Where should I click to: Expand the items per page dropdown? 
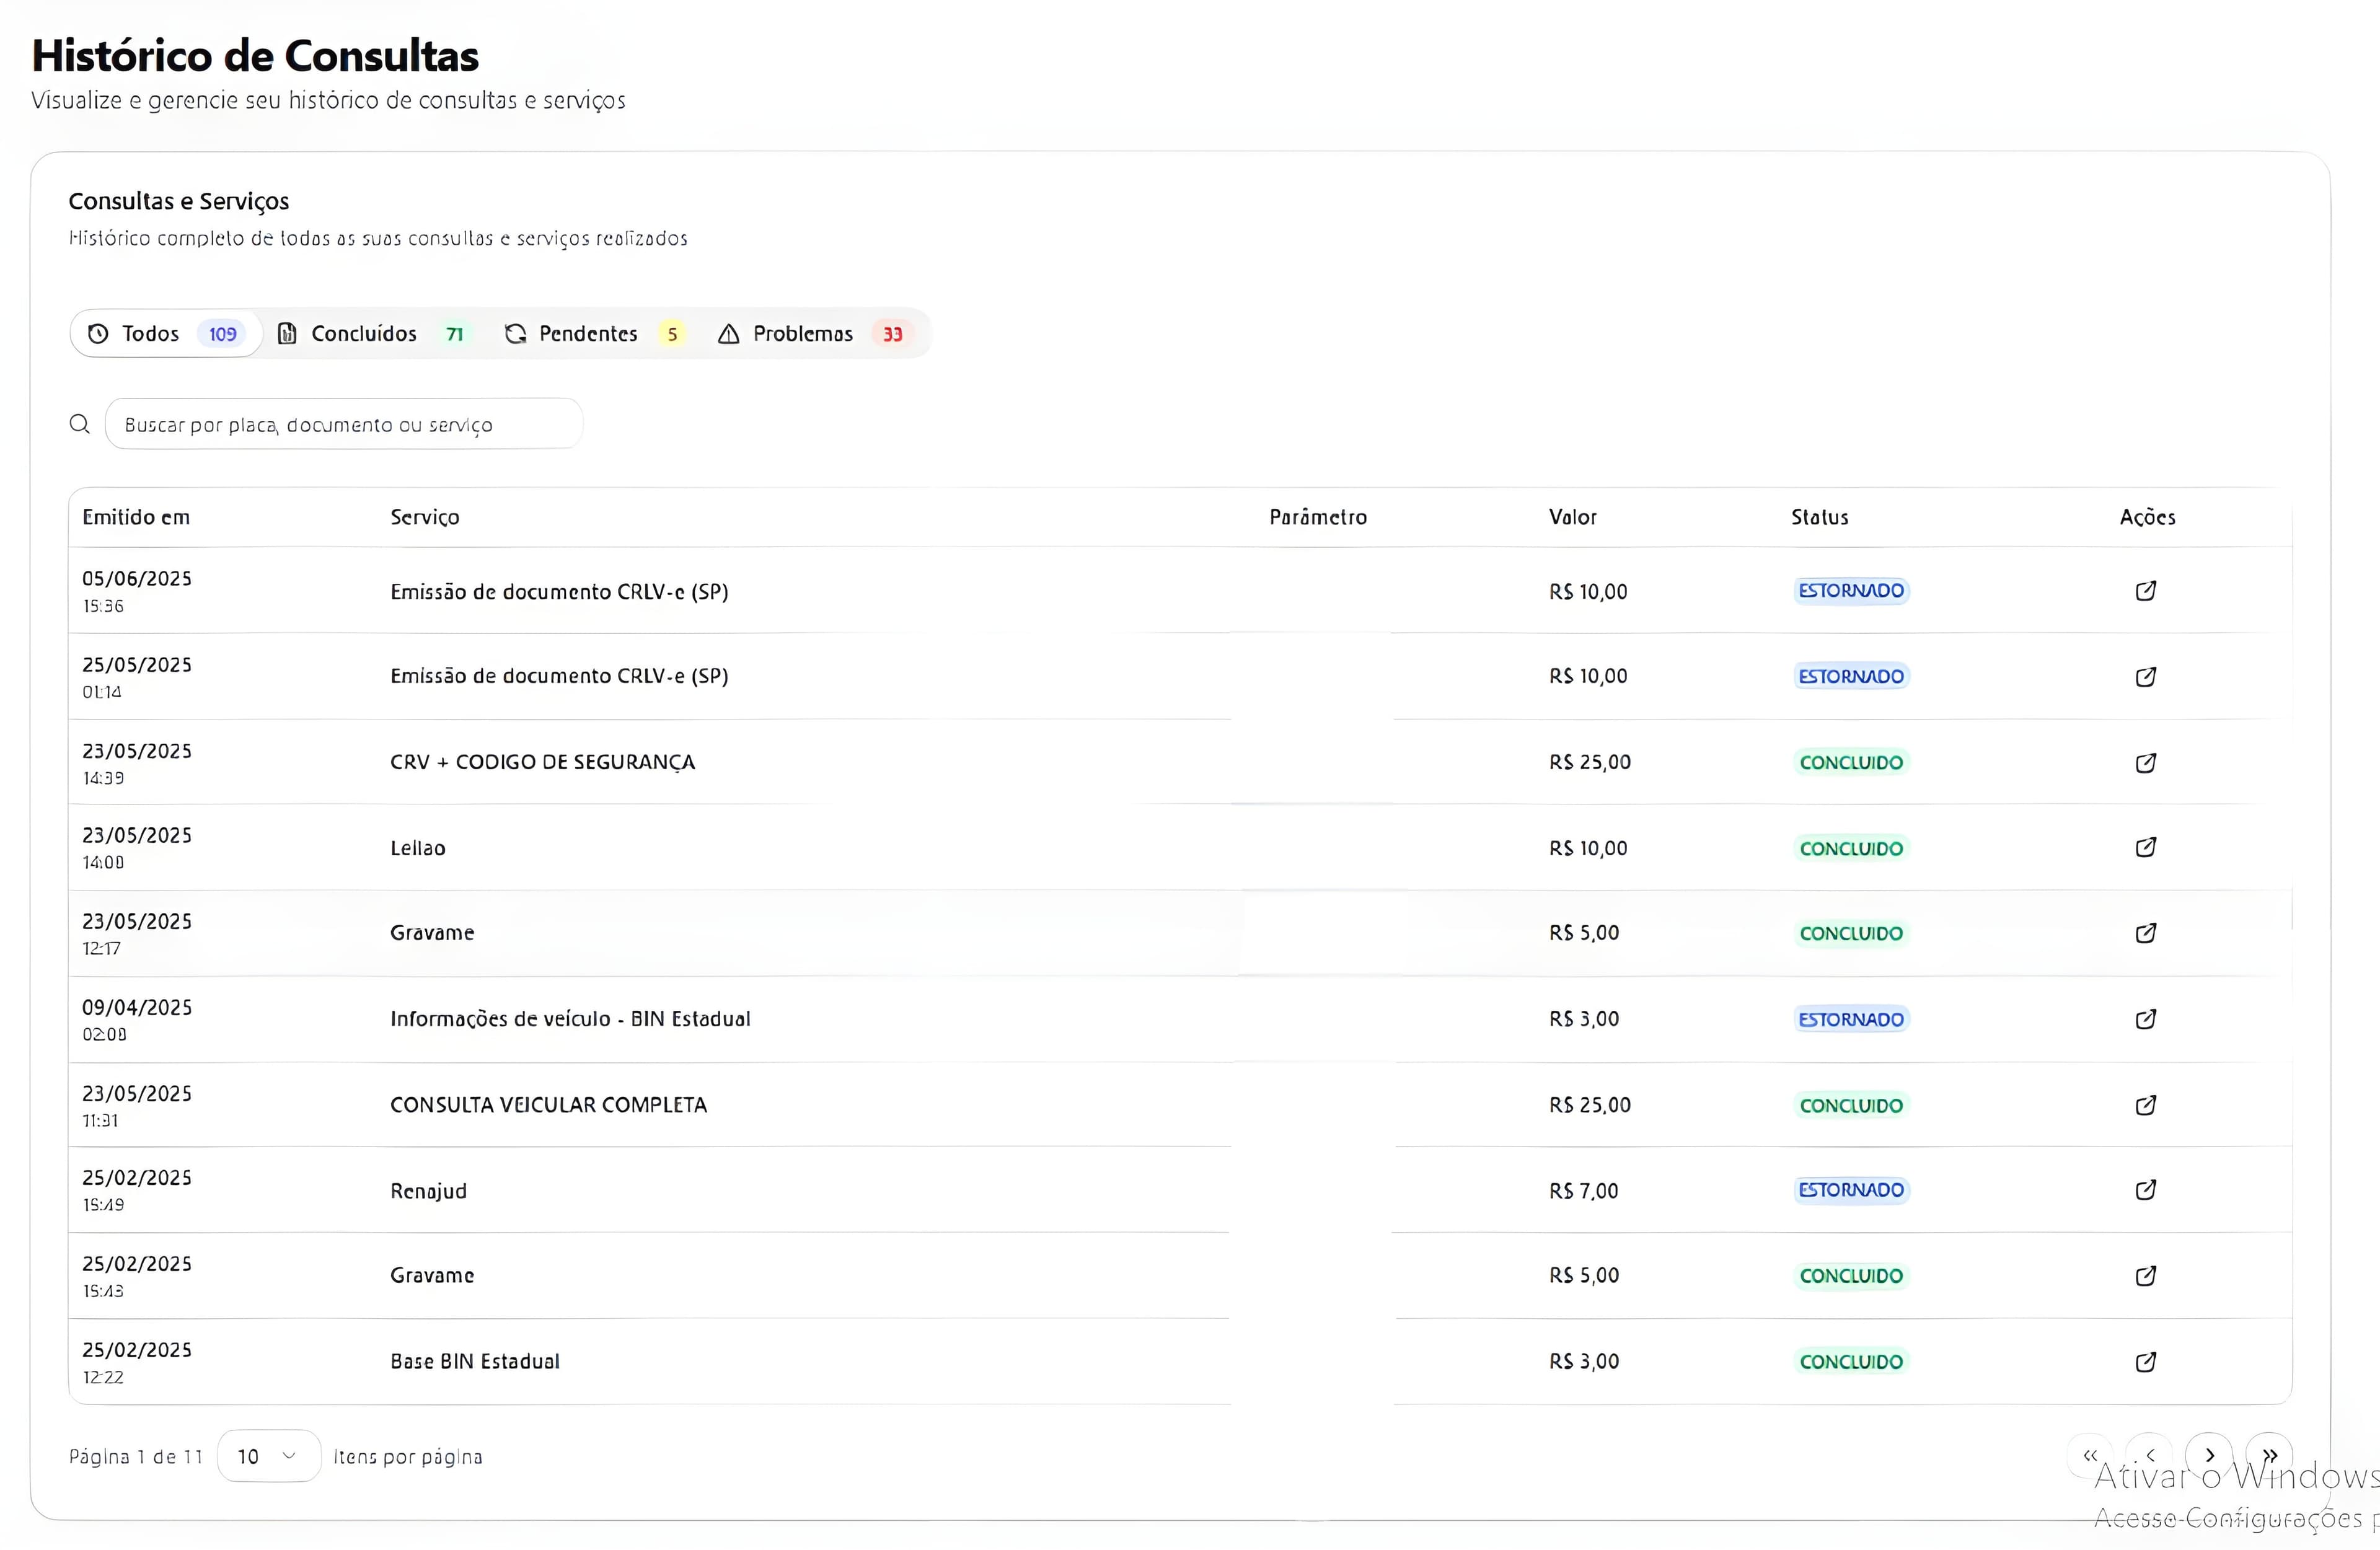click(x=268, y=1456)
